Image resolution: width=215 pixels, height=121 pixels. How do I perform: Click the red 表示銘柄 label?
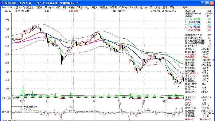click(x=73, y=11)
